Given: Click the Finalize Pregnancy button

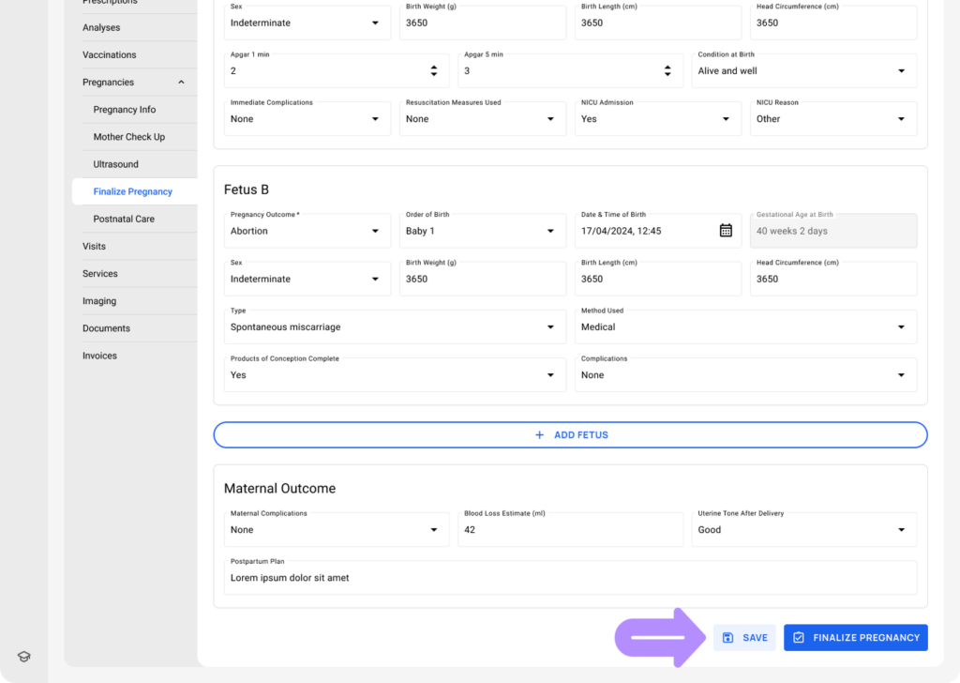Looking at the screenshot, I should [x=855, y=638].
